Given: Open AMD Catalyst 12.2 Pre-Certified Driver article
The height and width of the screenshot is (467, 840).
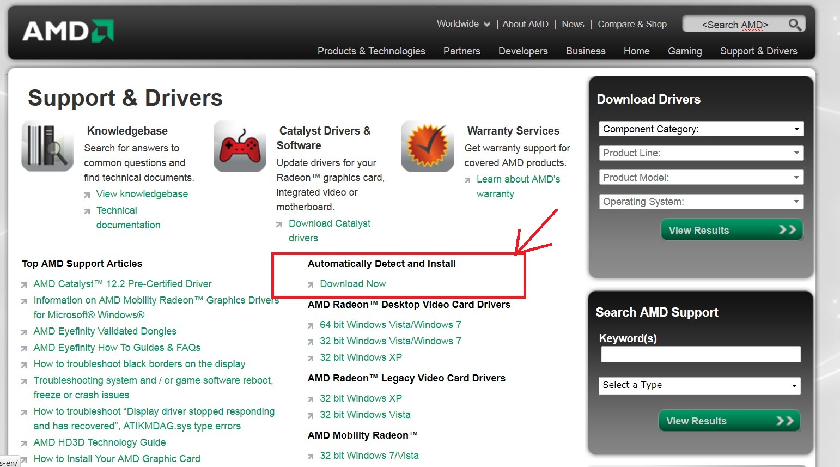Looking at the screenshot, I should pos(123,284).
